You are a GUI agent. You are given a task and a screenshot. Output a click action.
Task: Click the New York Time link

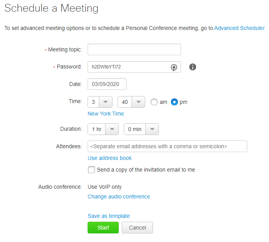[106, 114]
